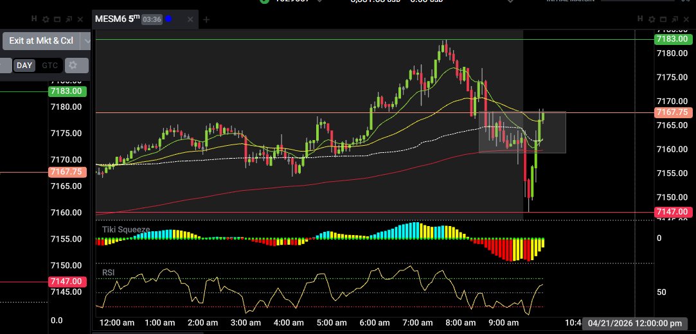The height and width of the screenshot is (334, 696).
Task: Close the left order panel
Action: click(80, 19)
